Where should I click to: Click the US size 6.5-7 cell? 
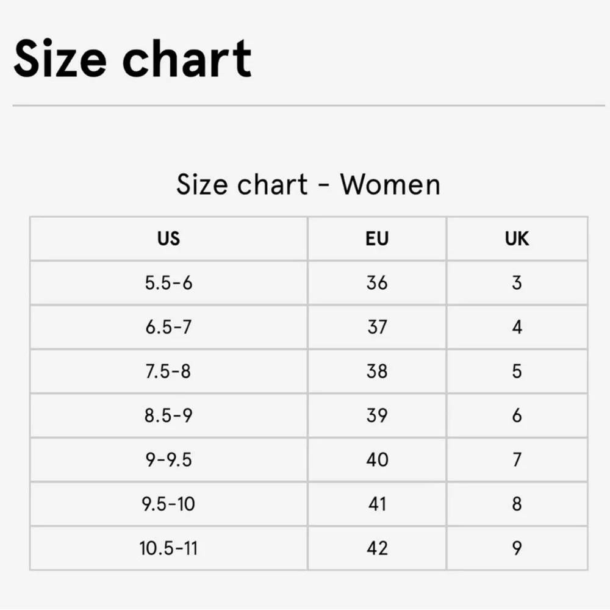coord(168,327)
